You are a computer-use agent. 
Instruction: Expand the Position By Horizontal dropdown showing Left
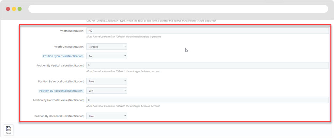(x=107, y=91)
